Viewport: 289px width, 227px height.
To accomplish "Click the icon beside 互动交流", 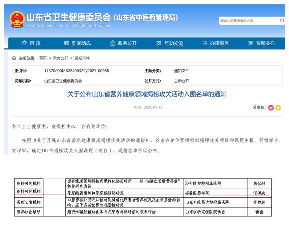I will [x=159, y=43].
